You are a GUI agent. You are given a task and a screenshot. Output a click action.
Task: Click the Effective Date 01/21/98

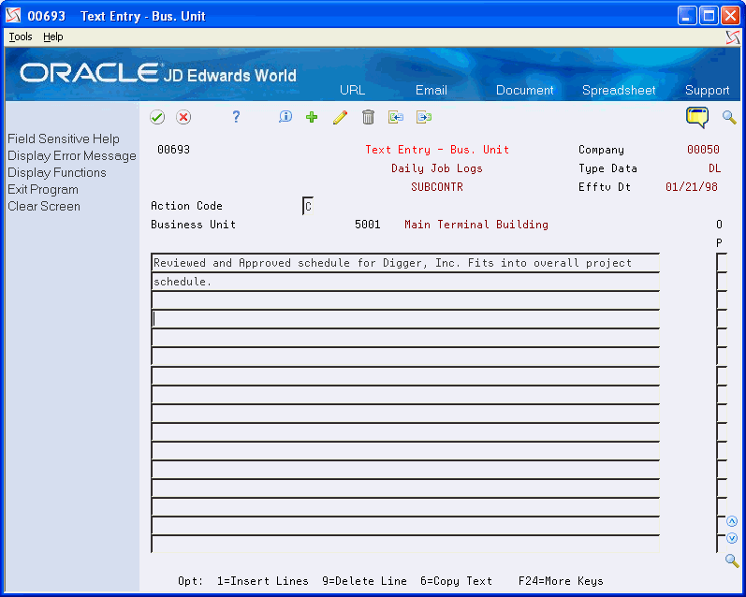(692, 187)
